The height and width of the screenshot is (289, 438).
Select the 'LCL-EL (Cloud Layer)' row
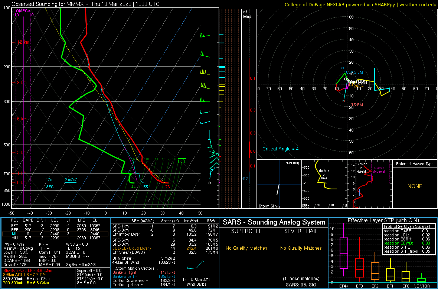pos(165,248)
